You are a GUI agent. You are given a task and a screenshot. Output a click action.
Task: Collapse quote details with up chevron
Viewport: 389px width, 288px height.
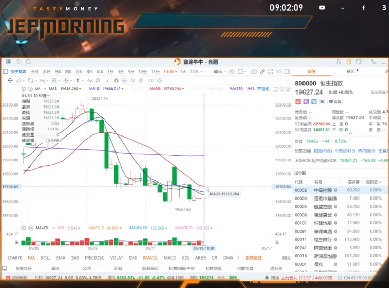pyautogui.click(x=350, y=134)
